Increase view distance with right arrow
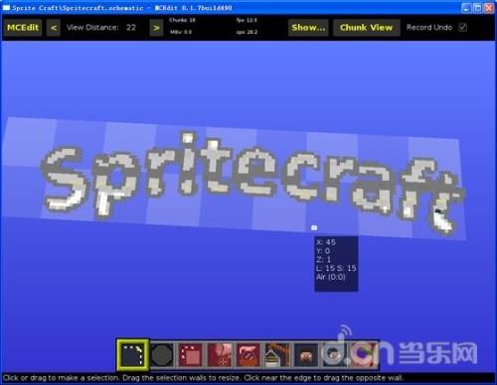 (156, 28)
